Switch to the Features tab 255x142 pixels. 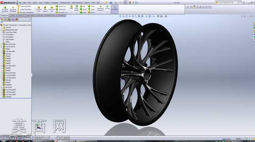tap(4, 16)
